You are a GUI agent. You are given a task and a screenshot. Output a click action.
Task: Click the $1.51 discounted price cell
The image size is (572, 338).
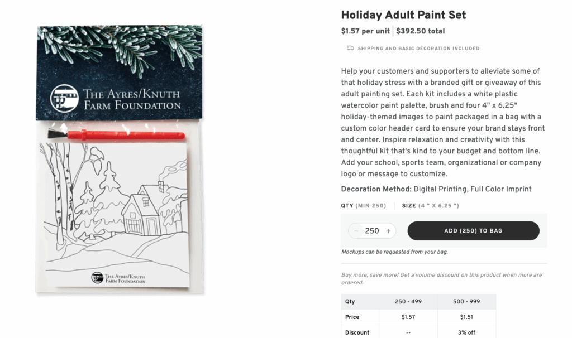(x=466, y=316)
